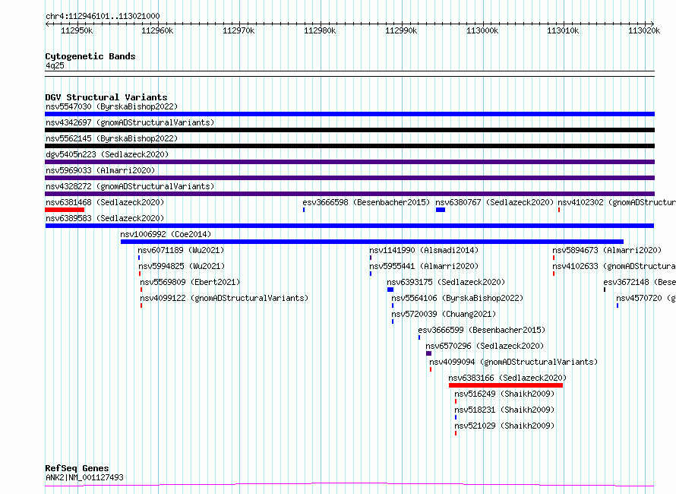This screenshot has width=676, height=494.
Task: Select the nsv4570720 variant label
Action: click(646, 298)
